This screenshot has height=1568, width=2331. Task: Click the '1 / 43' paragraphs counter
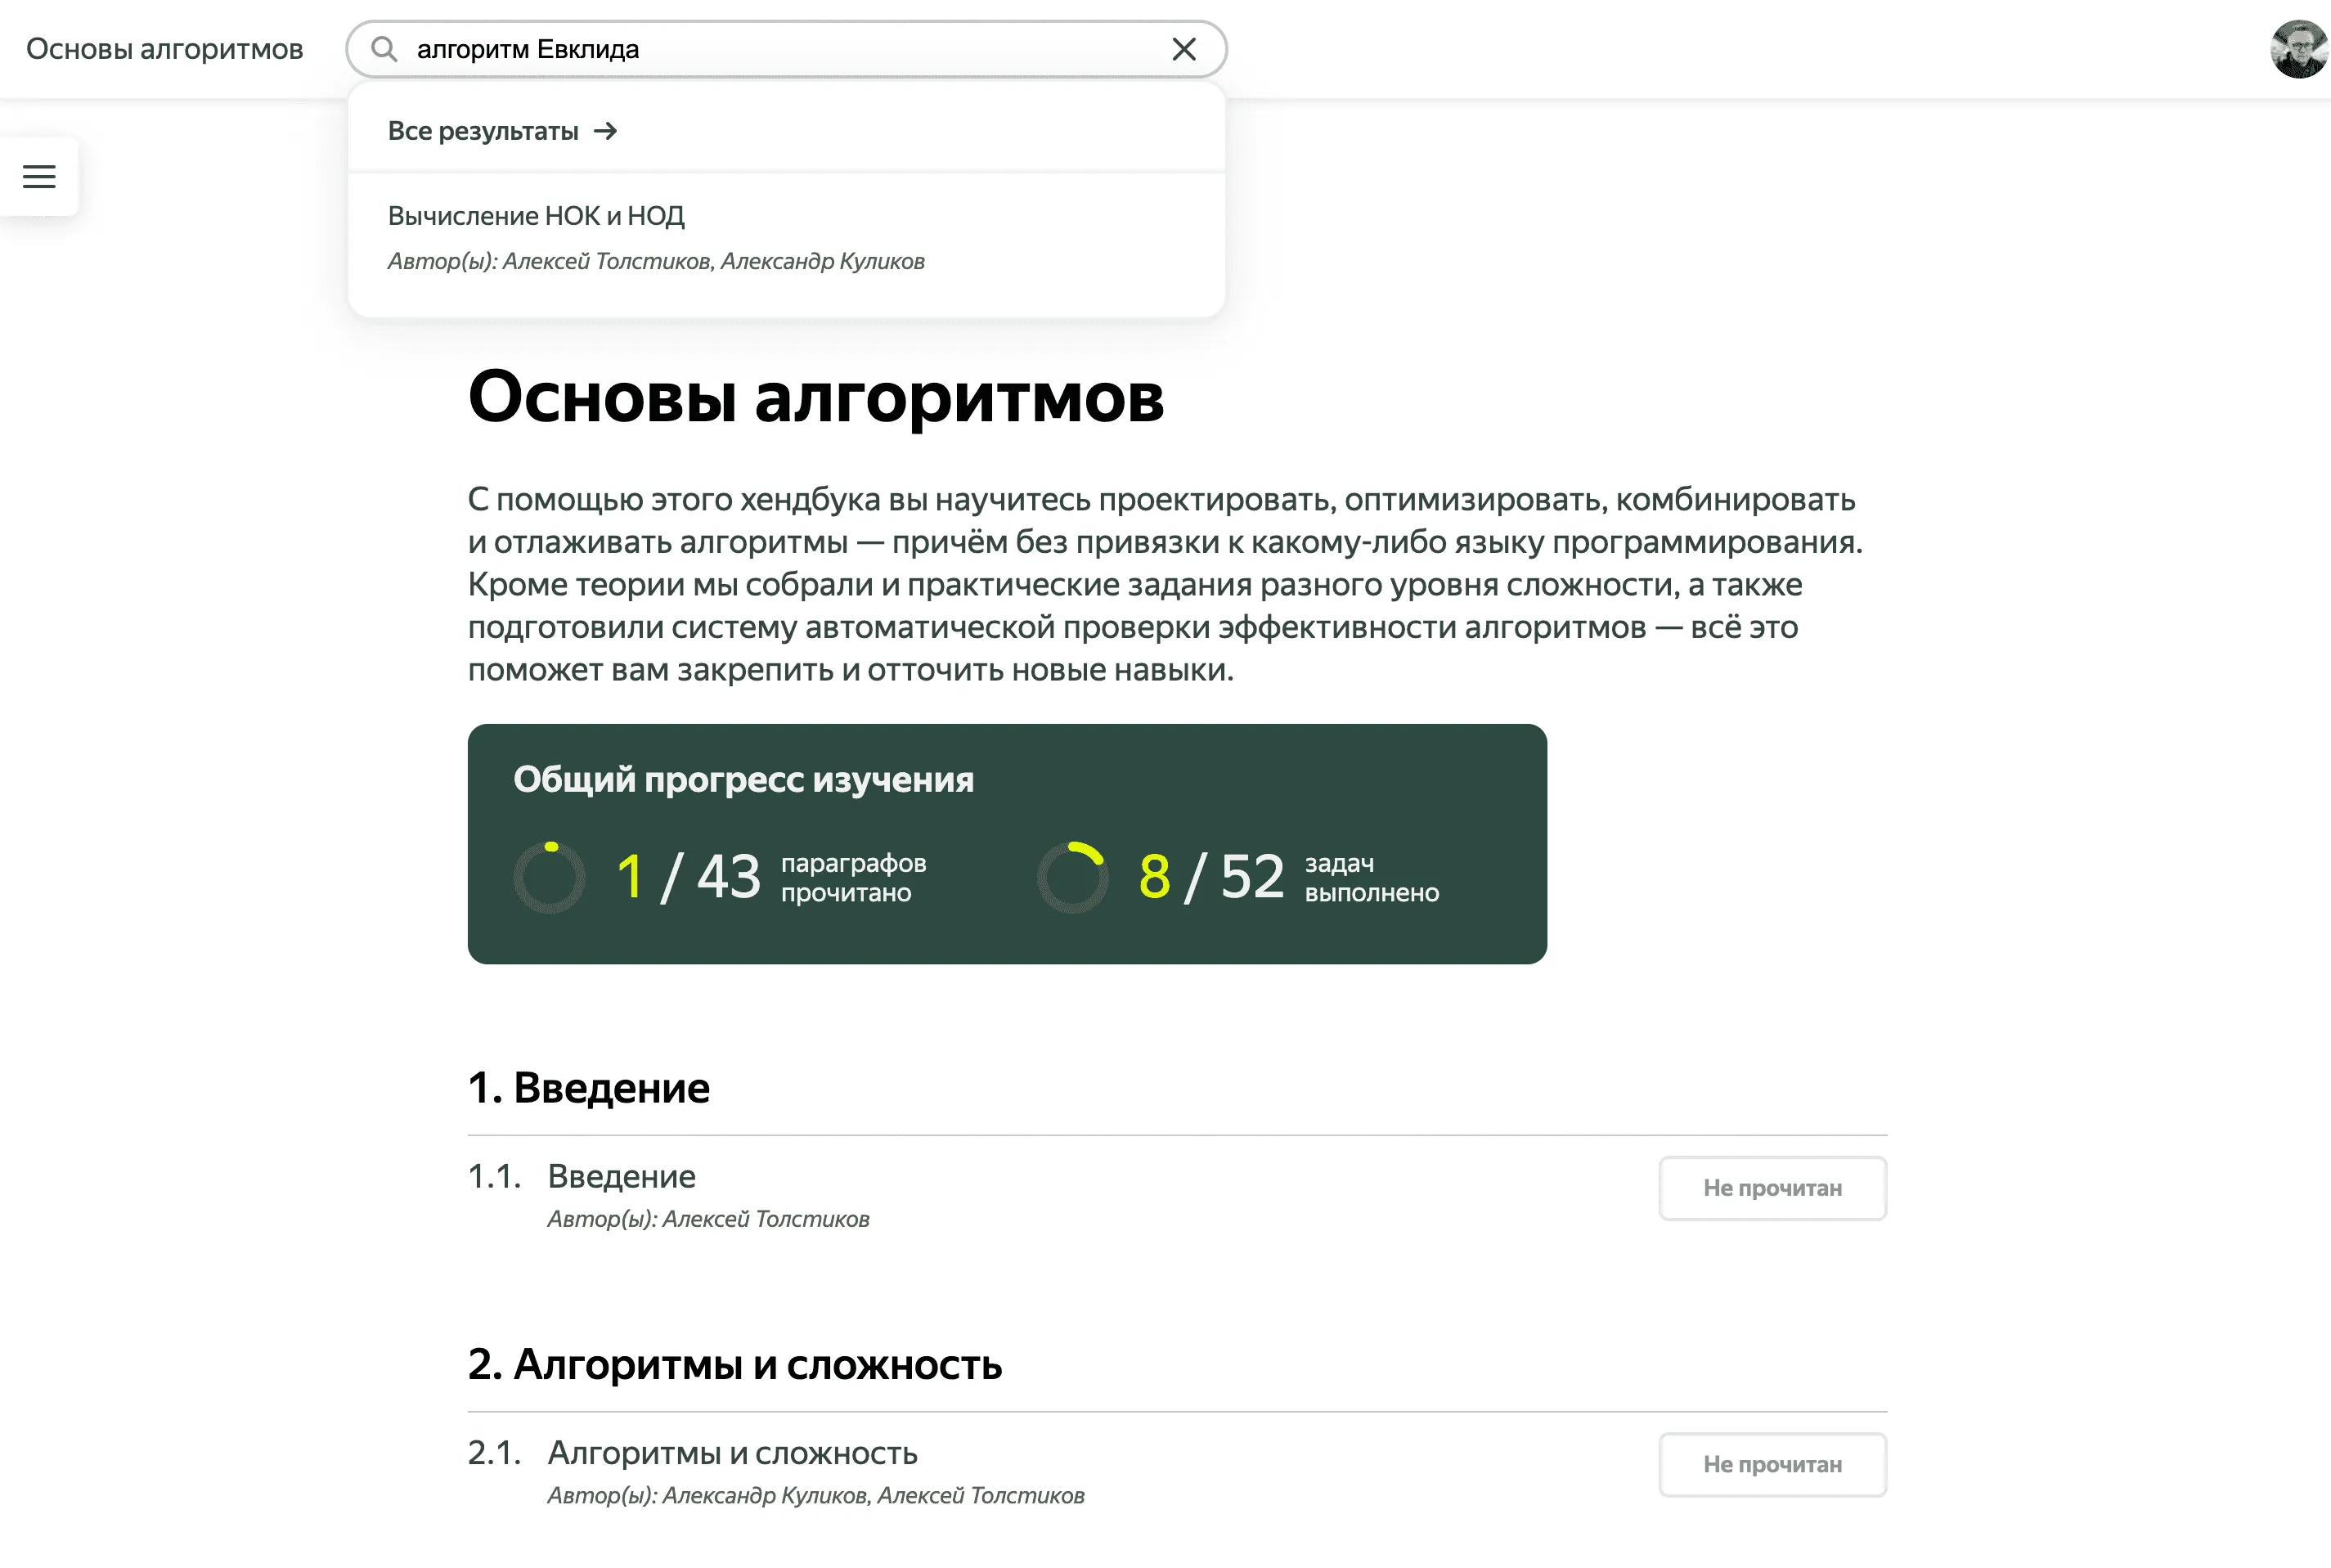tap(688, 877)
